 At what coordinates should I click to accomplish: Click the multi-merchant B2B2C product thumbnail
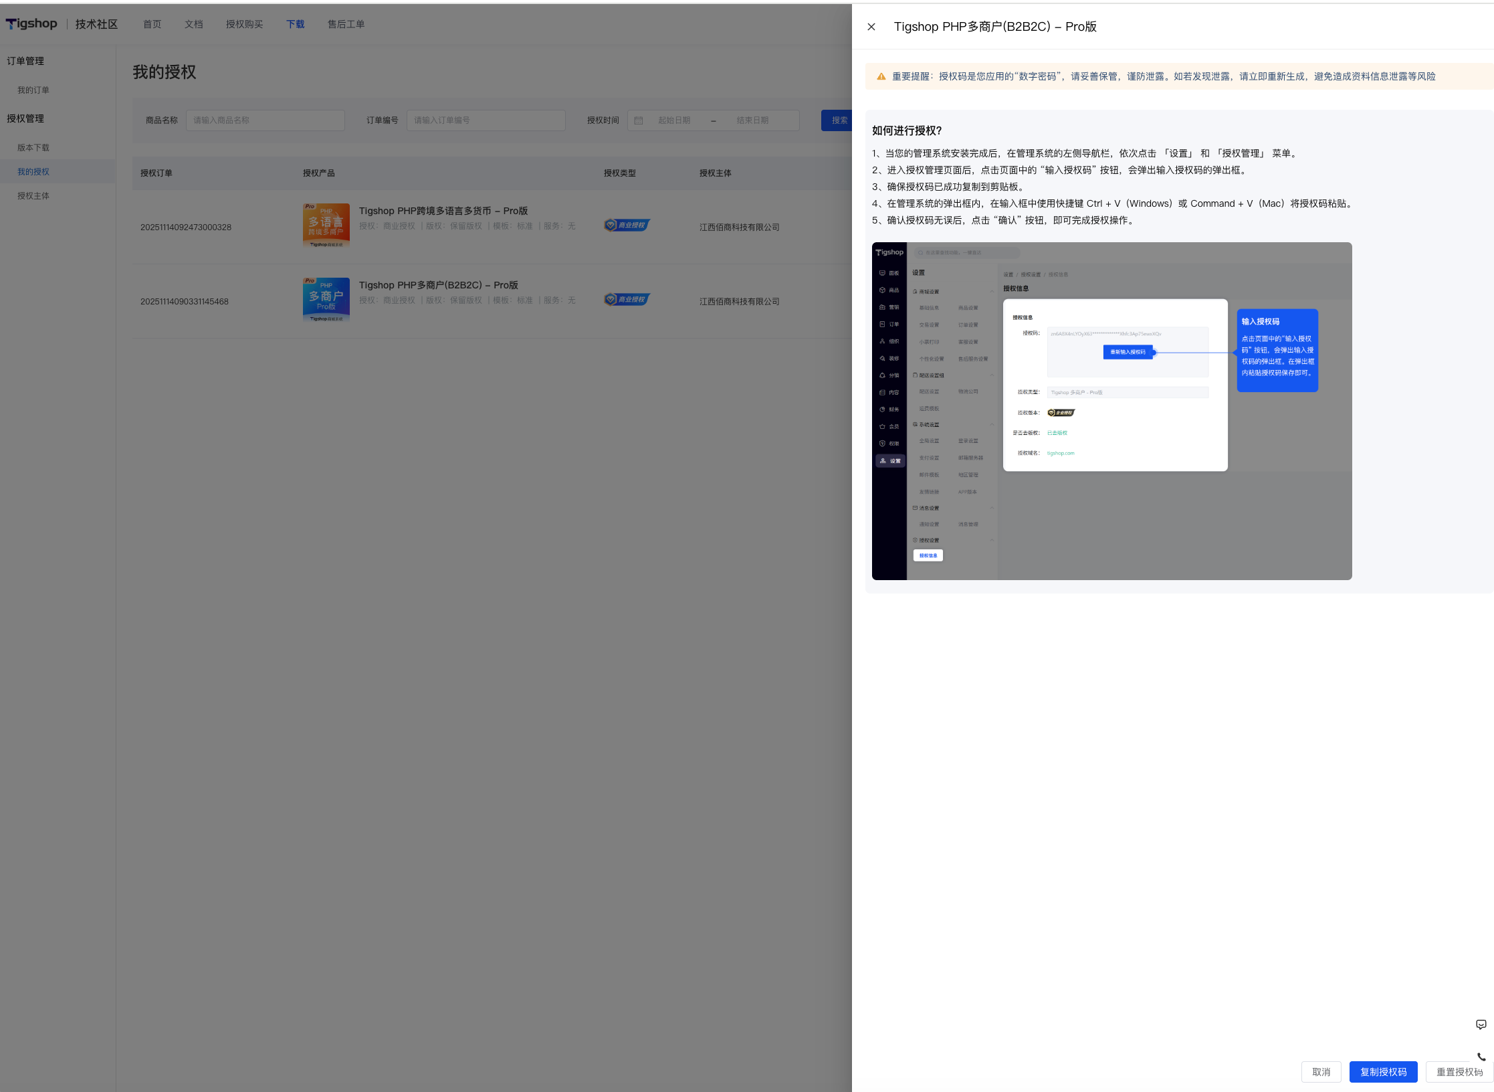click(326, 300)
